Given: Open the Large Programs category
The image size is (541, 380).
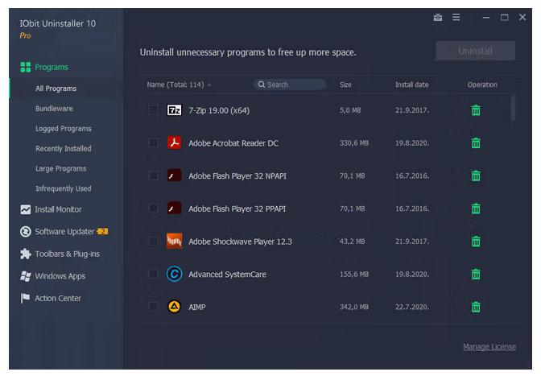Looking at the screenshot, I should point(60,169).
